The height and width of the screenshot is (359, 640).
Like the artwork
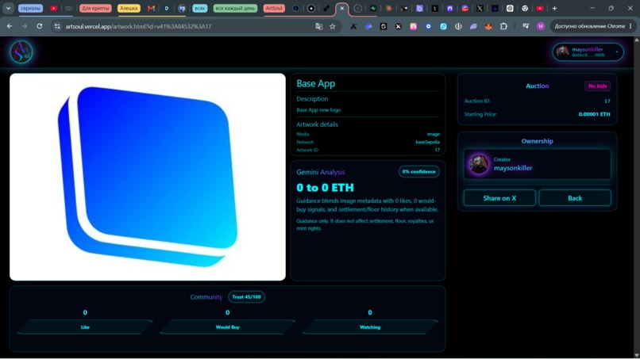coord(85,327)
